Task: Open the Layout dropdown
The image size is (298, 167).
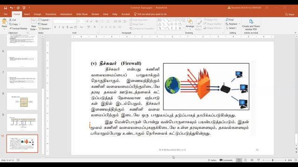Action: point(44,20)
